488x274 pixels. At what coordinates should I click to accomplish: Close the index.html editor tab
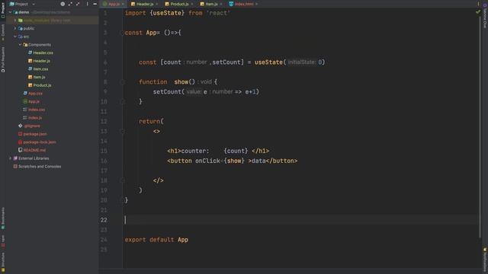256,4
